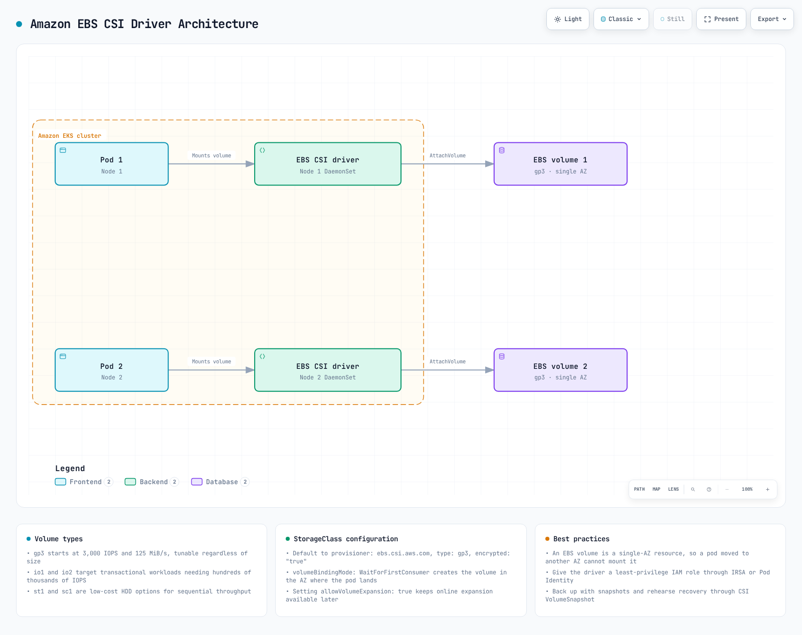The width and height of the screenshot is (802, 635).
Task: Toggle the Light theme button
Action: [568, 19]
